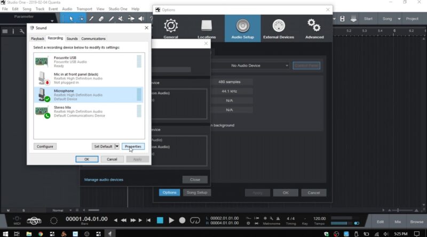427x237 pixels.
Task: Click the Options button at dialog bottom
Action: (169, 192)
